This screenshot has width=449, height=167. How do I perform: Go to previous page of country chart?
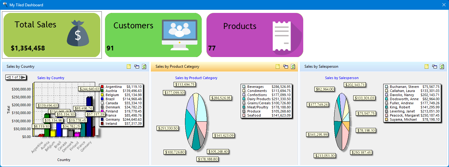click(9, 77)
